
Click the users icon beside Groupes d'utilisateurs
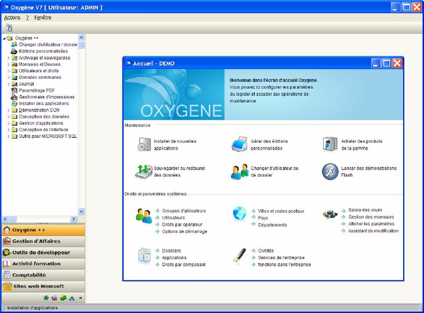pos(144,216)
